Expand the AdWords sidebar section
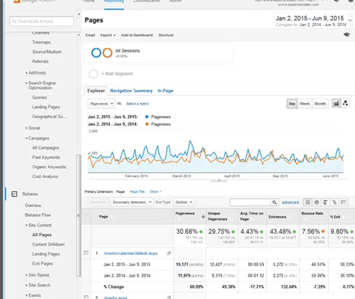The width and height of the screenshot is (355, 299). point(36,73)
